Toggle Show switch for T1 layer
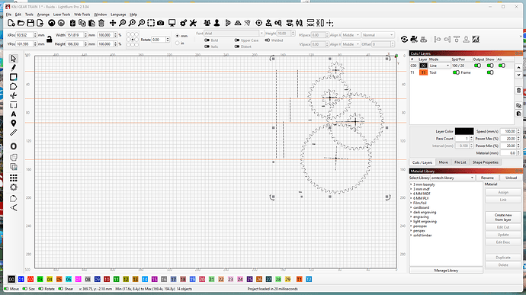Screen dimensions: 526x295 (490, 72)
